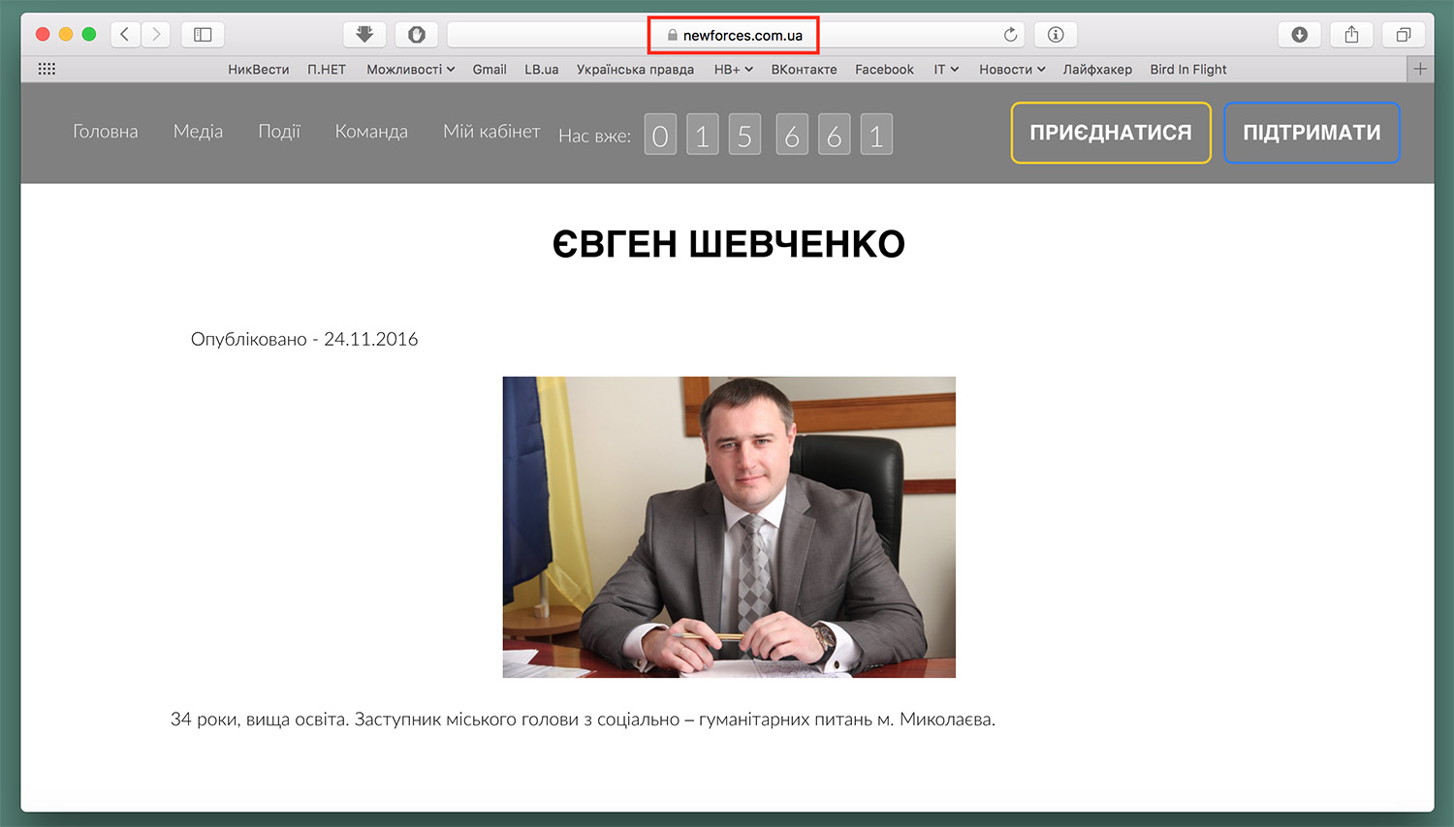This screenshot has height=827, width=1454.
Task: Click the newforces.com.ua address bar
Action: (734, 36)
